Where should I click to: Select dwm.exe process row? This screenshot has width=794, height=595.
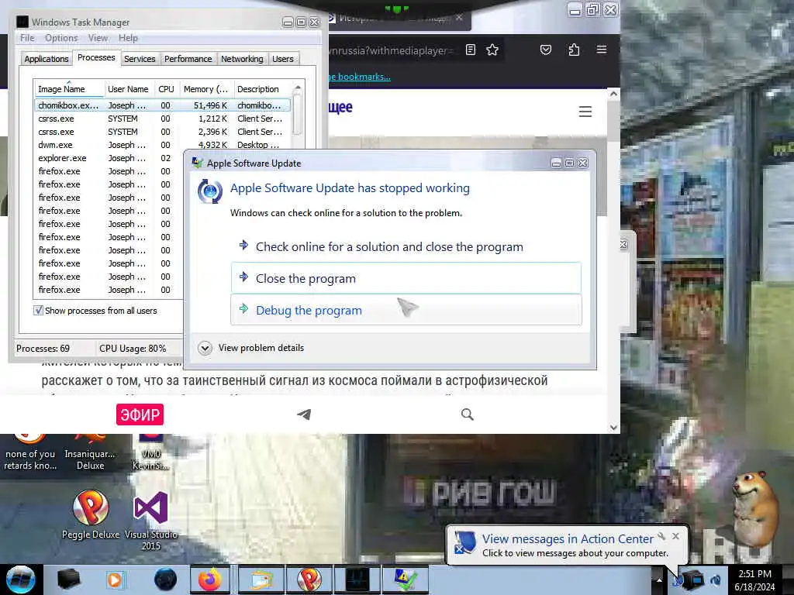pos(163,145)
